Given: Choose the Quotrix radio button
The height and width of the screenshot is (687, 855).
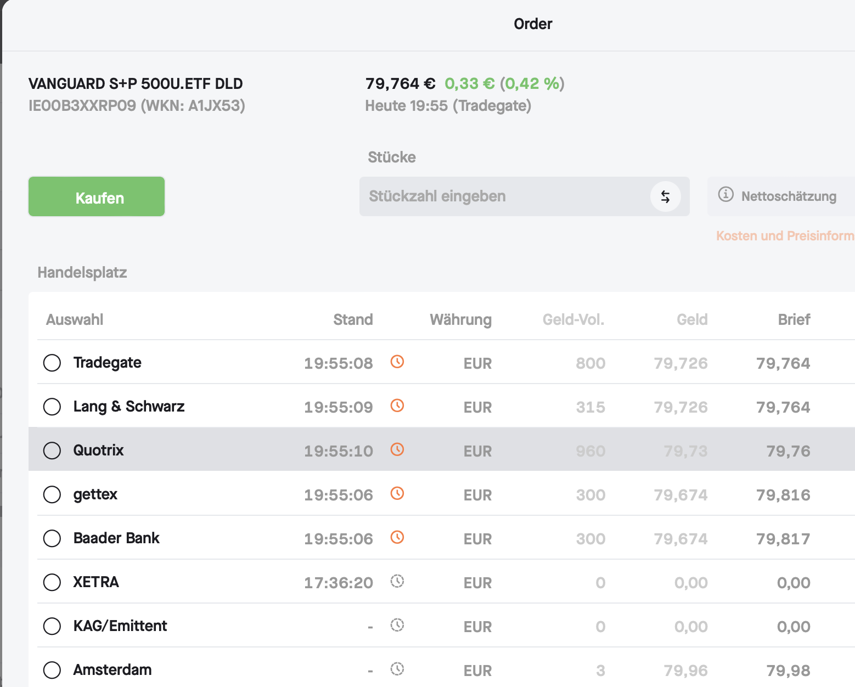Looking at the screenshot, I should point(52,451).
